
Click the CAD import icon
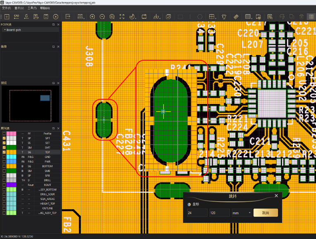17,16
